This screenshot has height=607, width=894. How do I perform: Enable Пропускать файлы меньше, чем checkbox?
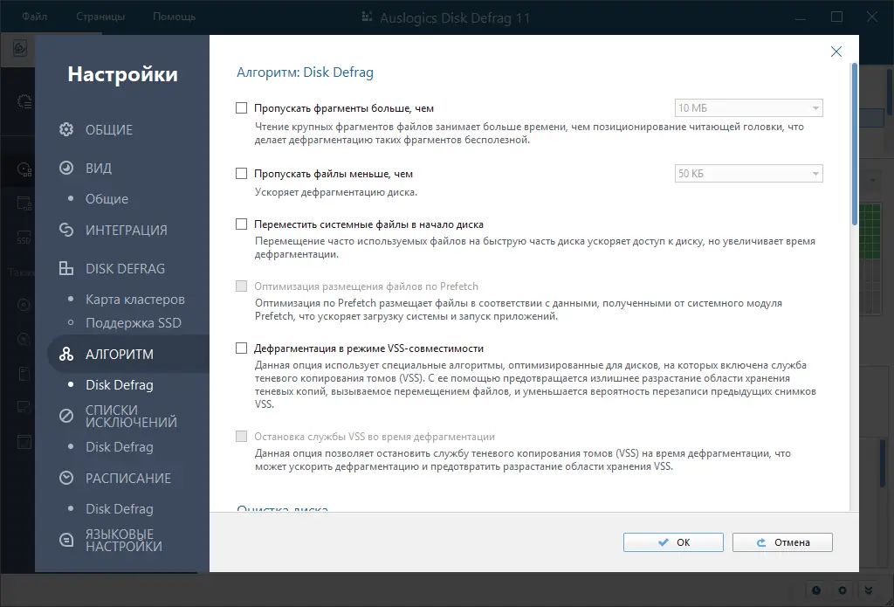coord(241,174)
